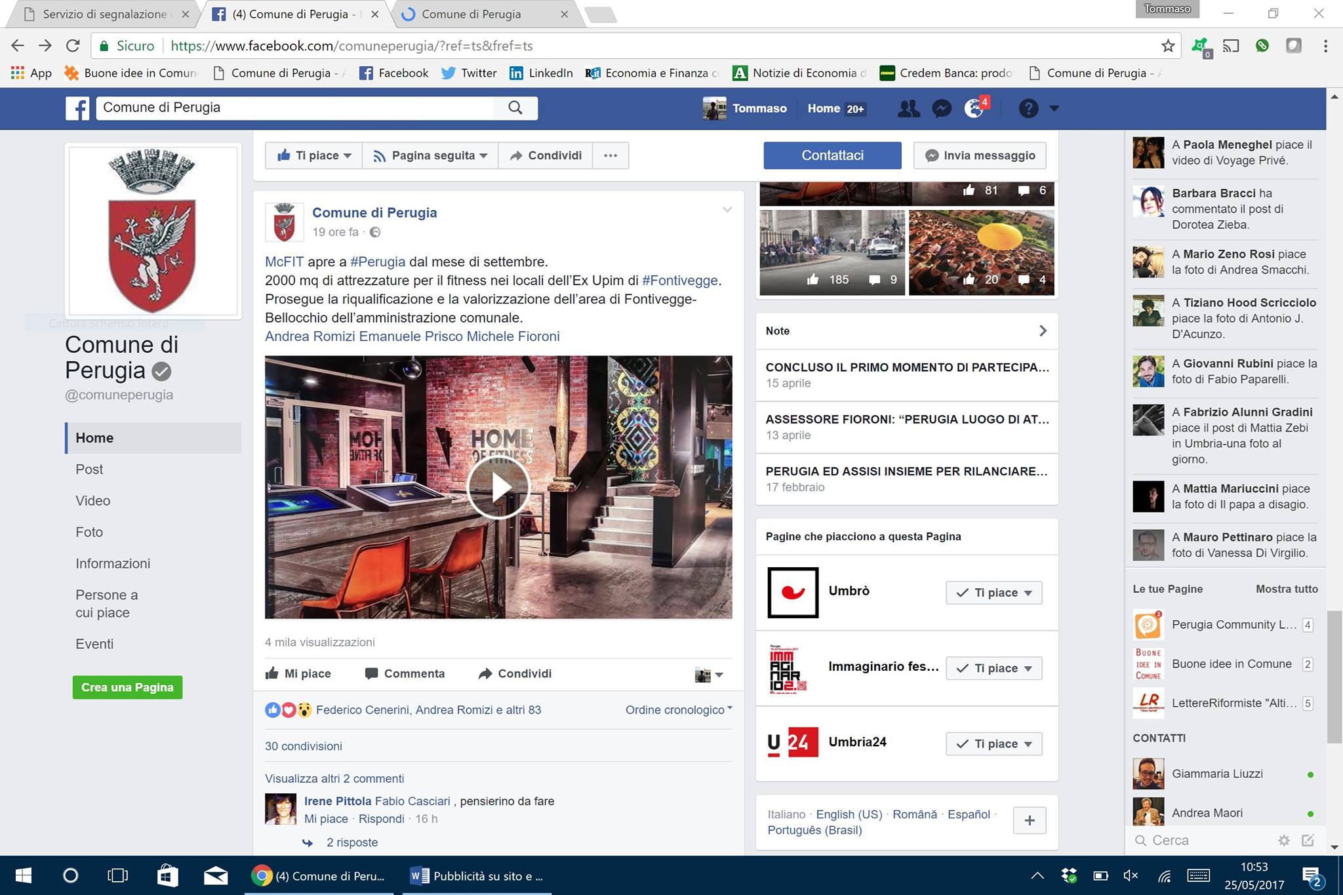The width and height of the screenshot is (1343, 895).
Task: Click the Cast icon in Chrome toolbar
Action: point(1231,45)
